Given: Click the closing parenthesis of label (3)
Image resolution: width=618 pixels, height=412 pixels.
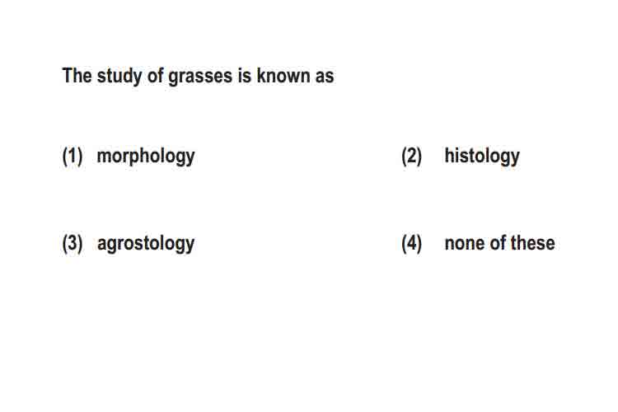Looking at the screenshot, I should (x=80, y=244).
